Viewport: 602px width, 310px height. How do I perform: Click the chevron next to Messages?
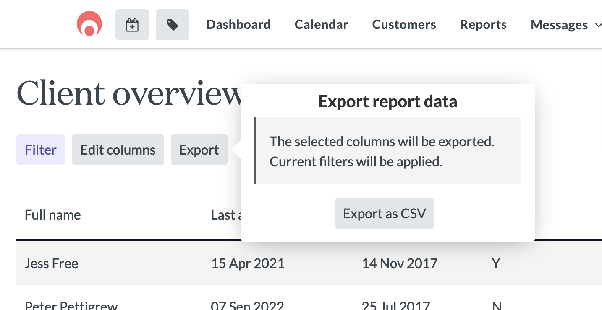coord(599,26)
